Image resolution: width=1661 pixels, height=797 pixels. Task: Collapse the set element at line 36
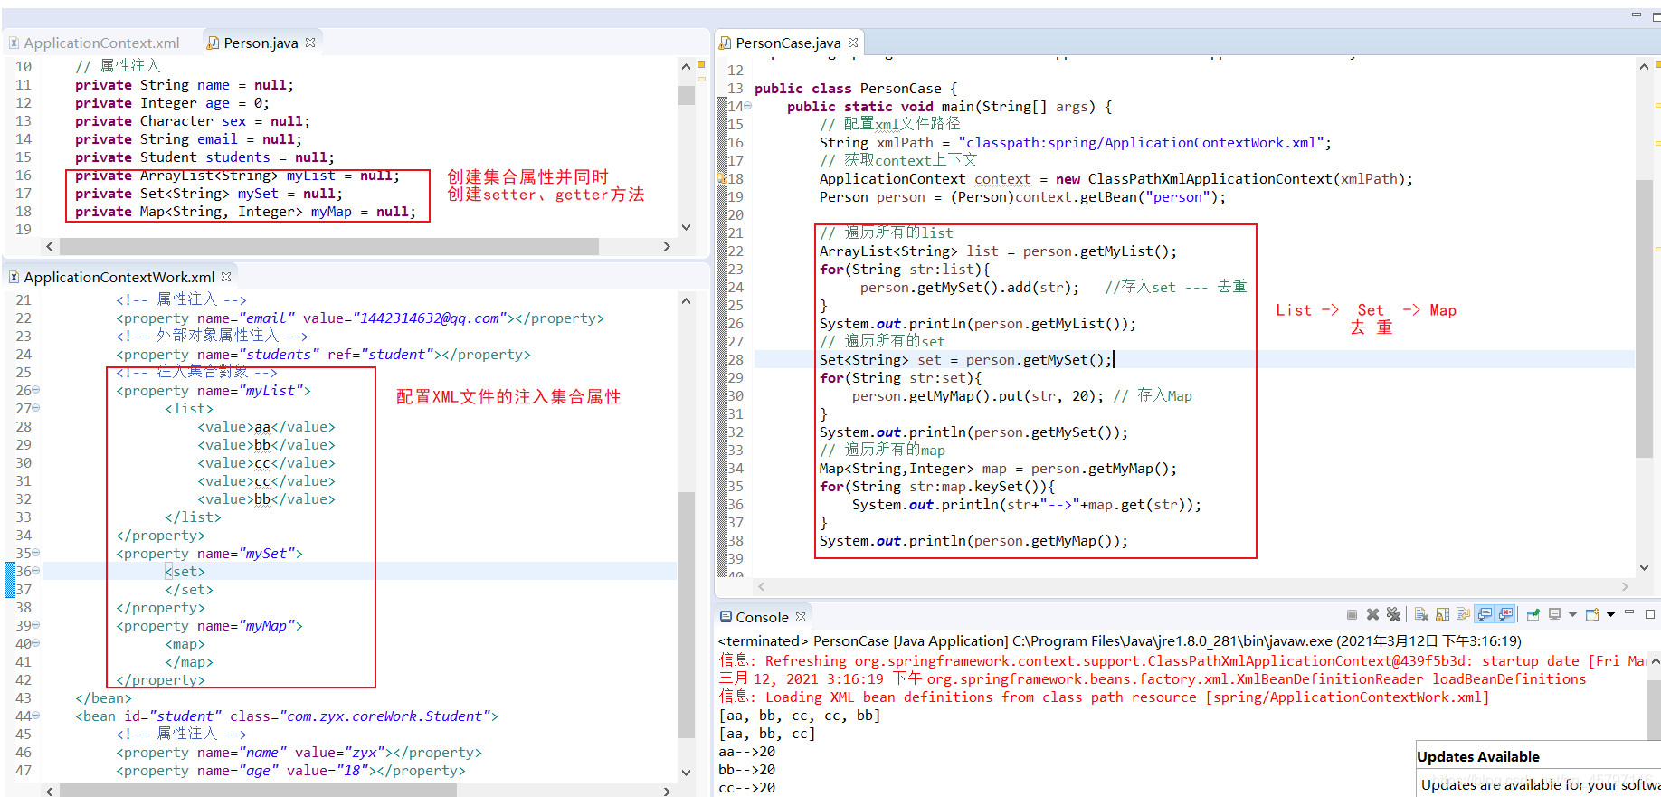[x=36, y=571]
